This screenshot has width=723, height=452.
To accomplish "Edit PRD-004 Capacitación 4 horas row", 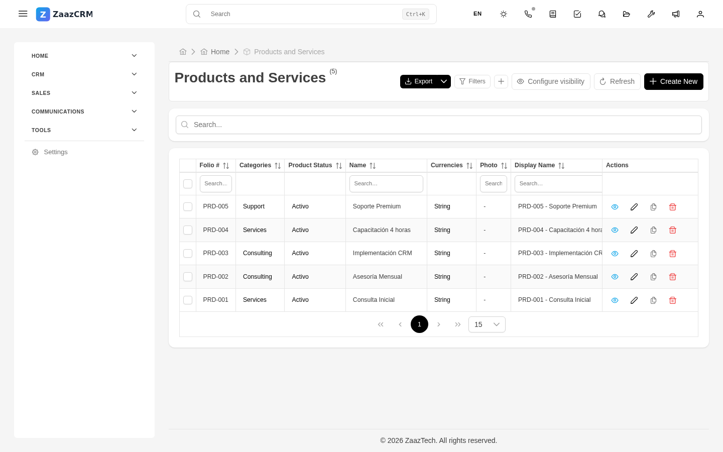I will 634,230.
